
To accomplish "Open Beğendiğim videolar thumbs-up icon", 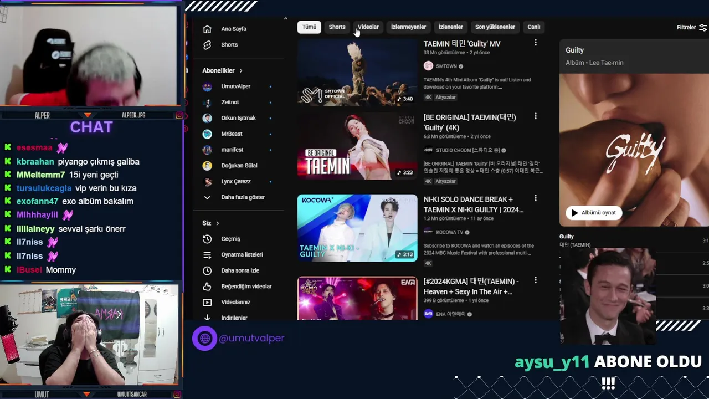I will [x=207, y=287].
